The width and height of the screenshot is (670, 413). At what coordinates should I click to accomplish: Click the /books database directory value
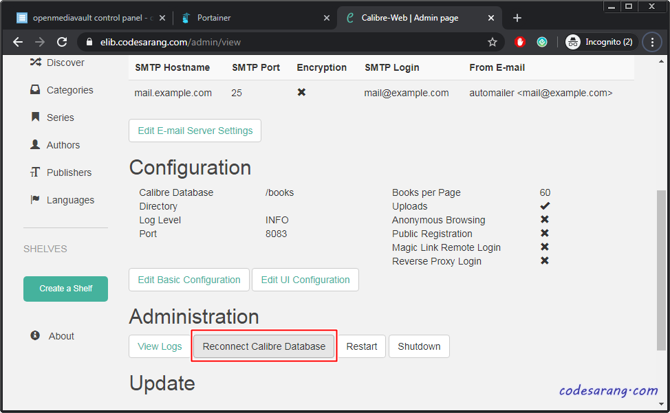tap(279, 193)
